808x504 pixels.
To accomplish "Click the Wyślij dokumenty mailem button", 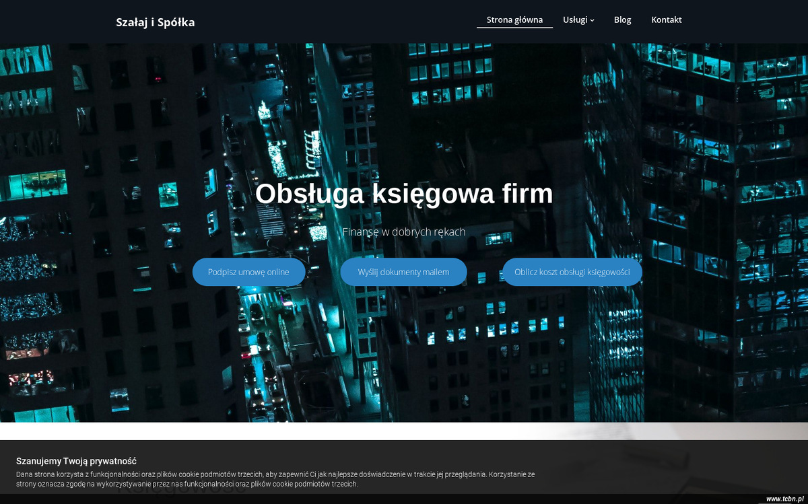I will [x=403, y=272].
